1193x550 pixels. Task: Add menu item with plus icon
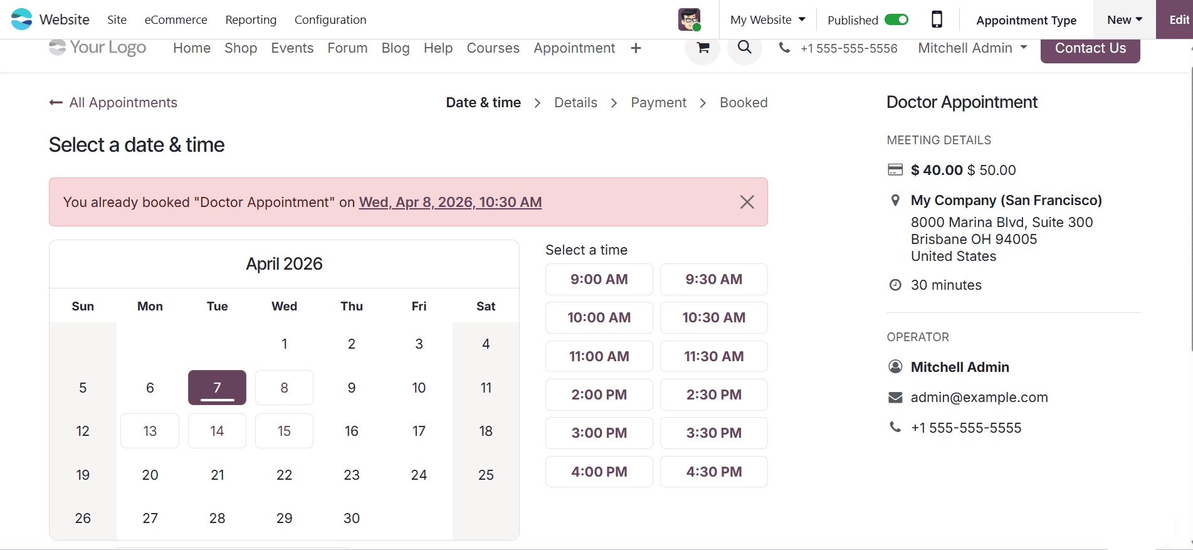636,48
